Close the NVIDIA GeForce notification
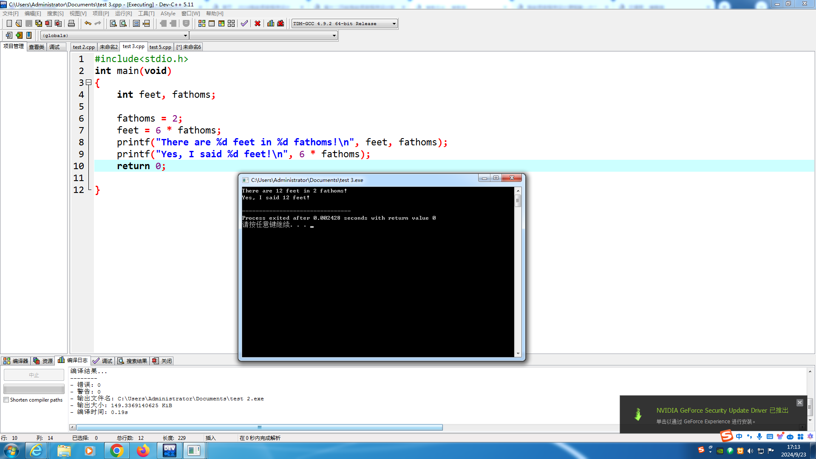Viewport: 816px width, 459px height. click(799, 402)
